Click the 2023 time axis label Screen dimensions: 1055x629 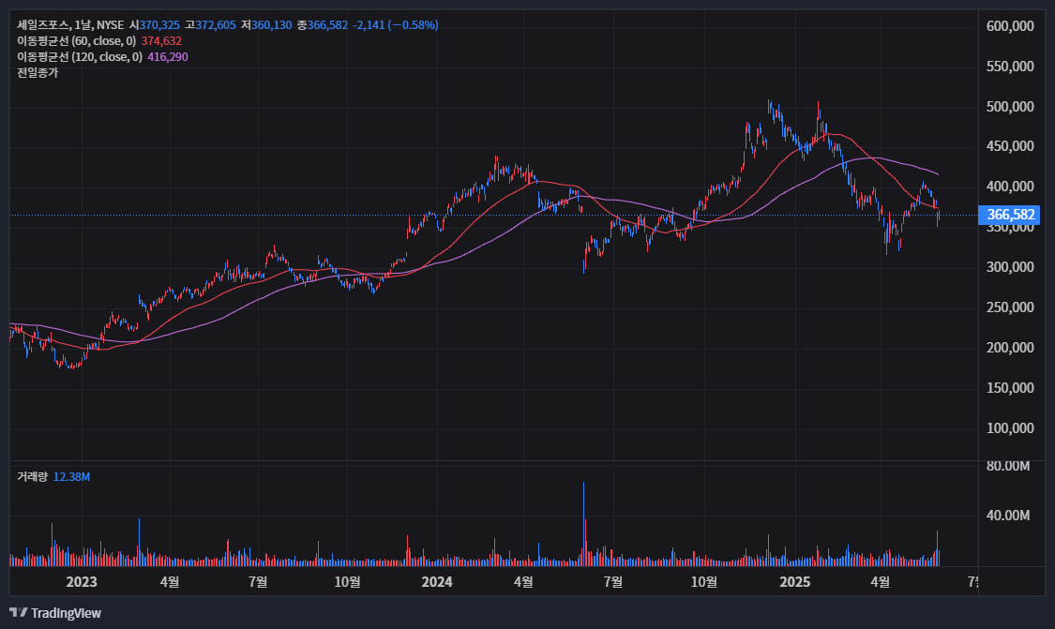click(82, 582)
